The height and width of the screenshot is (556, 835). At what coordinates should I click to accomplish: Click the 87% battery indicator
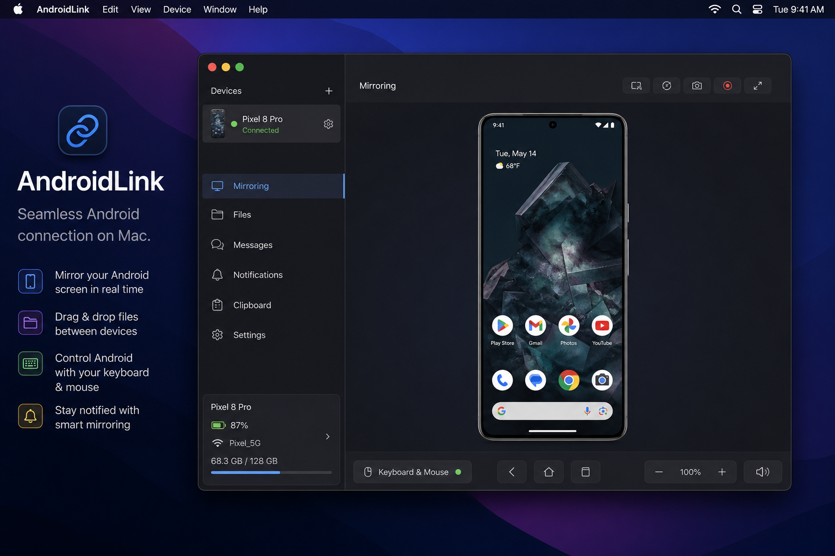click(229, 425)
